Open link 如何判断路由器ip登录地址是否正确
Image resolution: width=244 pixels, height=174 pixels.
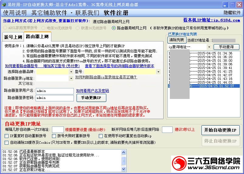[x=106, y=77]
